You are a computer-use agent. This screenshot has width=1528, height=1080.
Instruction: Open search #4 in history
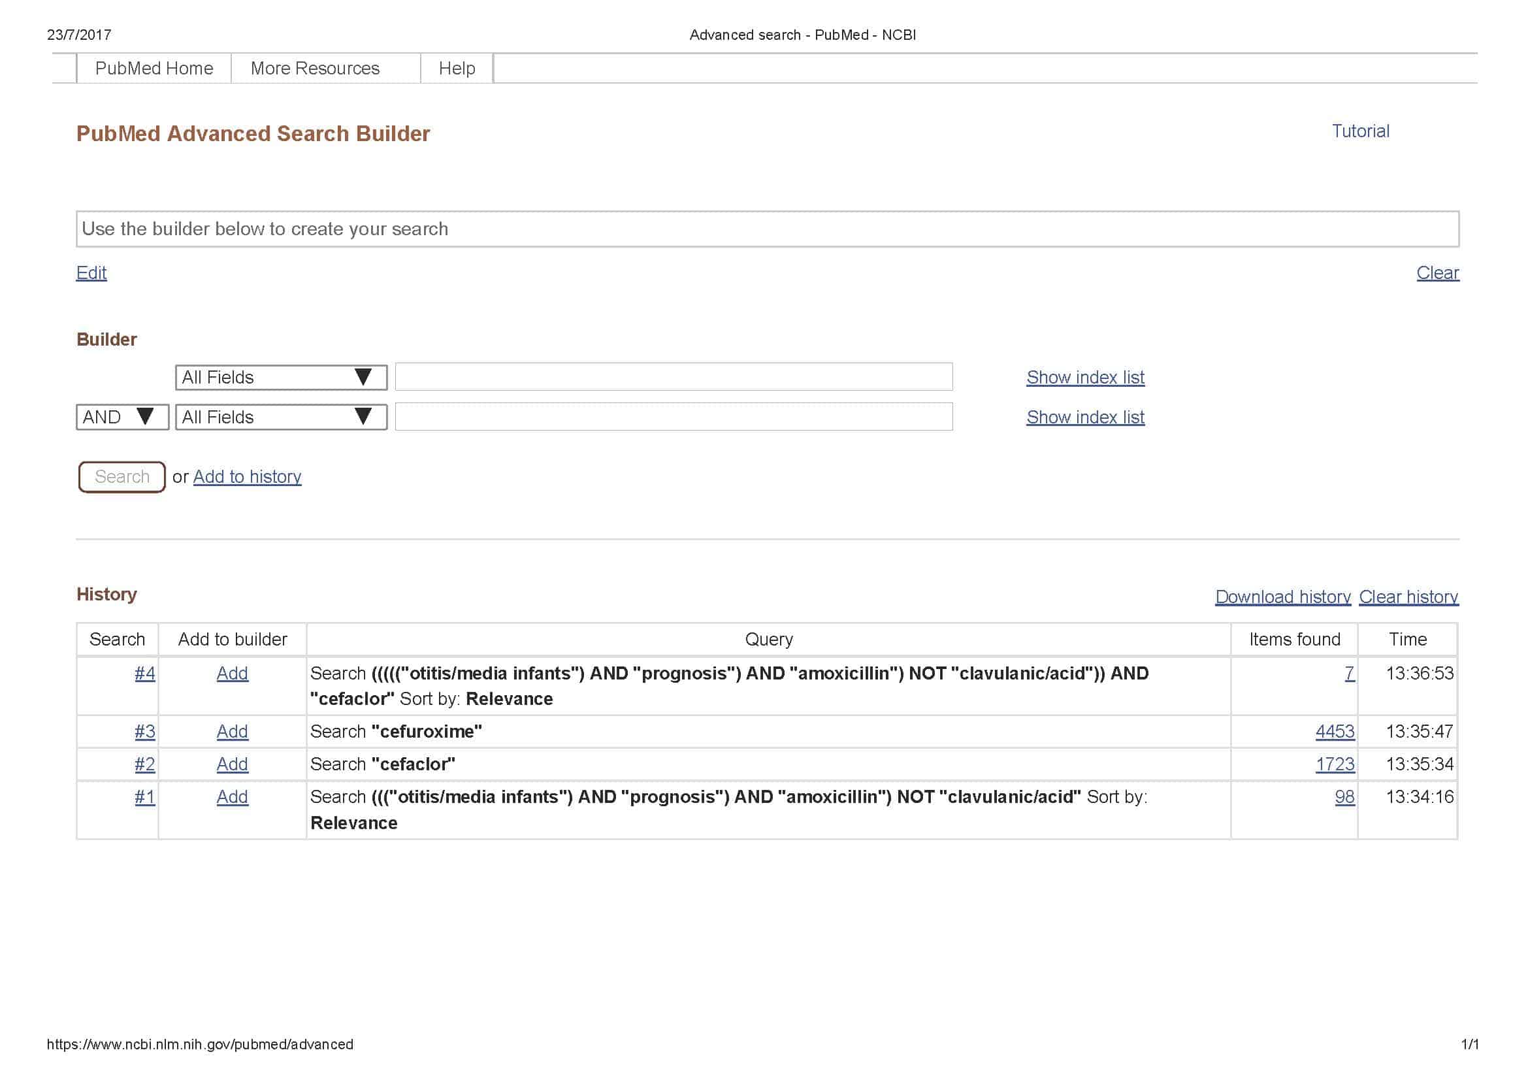(x=144, y=674)
